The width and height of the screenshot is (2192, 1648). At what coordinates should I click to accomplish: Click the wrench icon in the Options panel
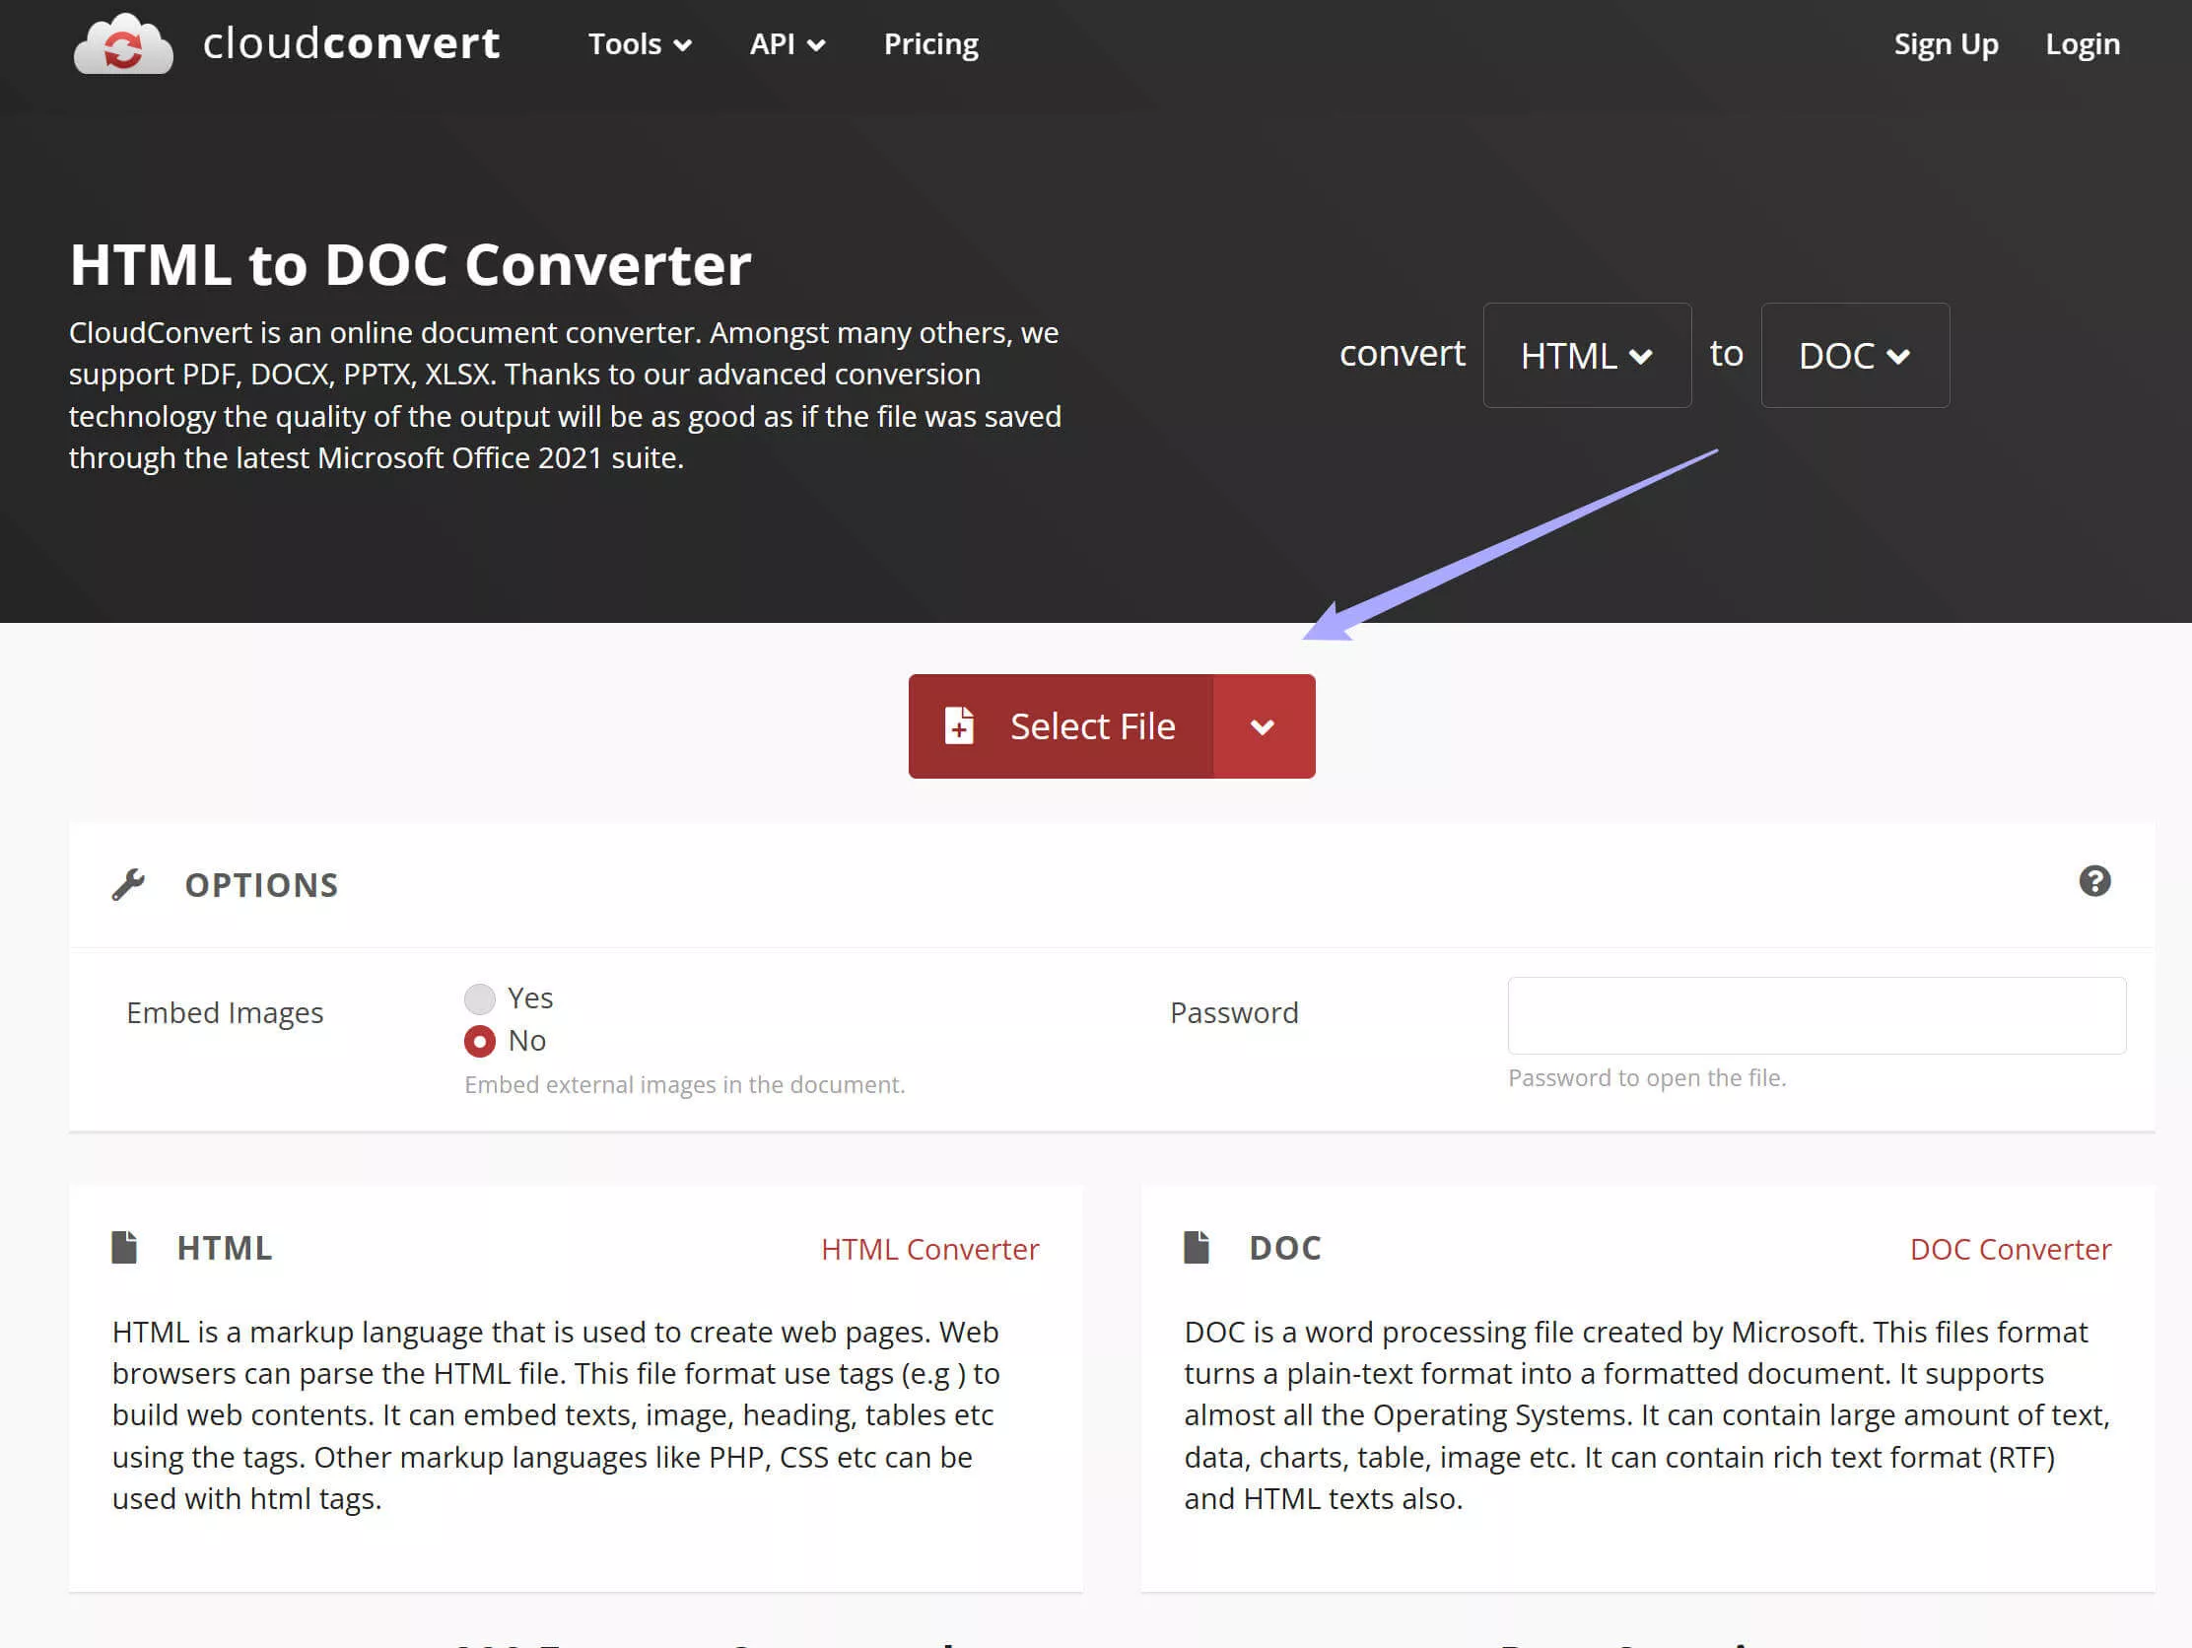click(x=130, y=885)
